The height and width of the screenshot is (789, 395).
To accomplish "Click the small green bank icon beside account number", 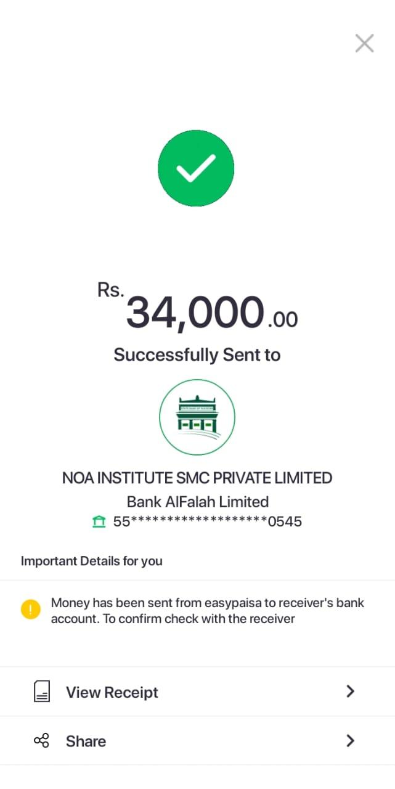I will 99,522.
